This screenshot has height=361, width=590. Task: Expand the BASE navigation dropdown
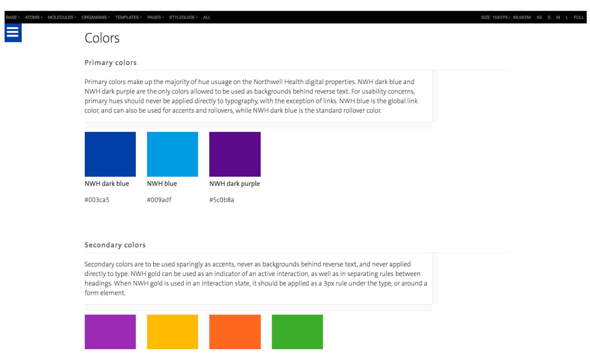point(12,17)
